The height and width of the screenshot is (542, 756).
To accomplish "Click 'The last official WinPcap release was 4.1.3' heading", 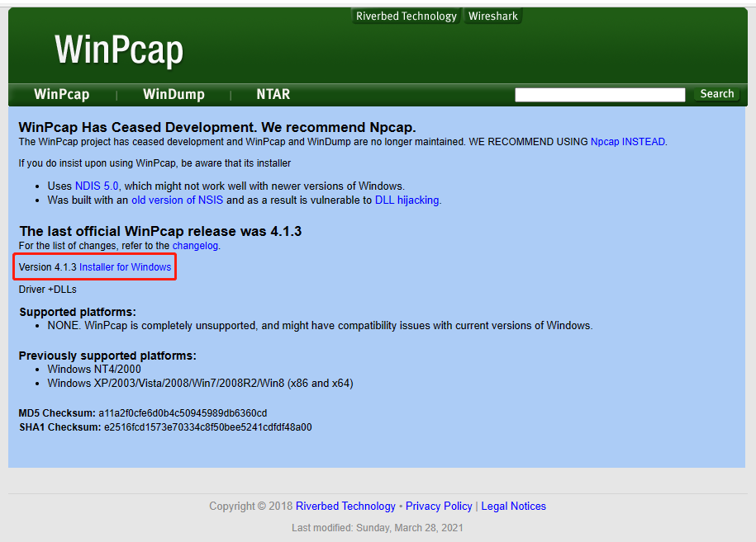I will coord(160,231).
